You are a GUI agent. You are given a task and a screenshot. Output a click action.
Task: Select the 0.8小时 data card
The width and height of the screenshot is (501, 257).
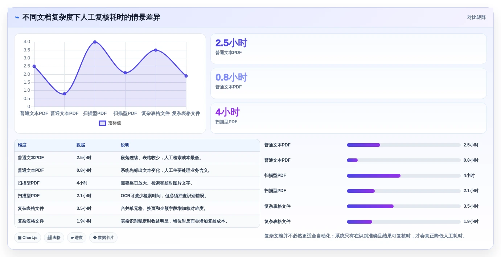[x=348, y=83]
